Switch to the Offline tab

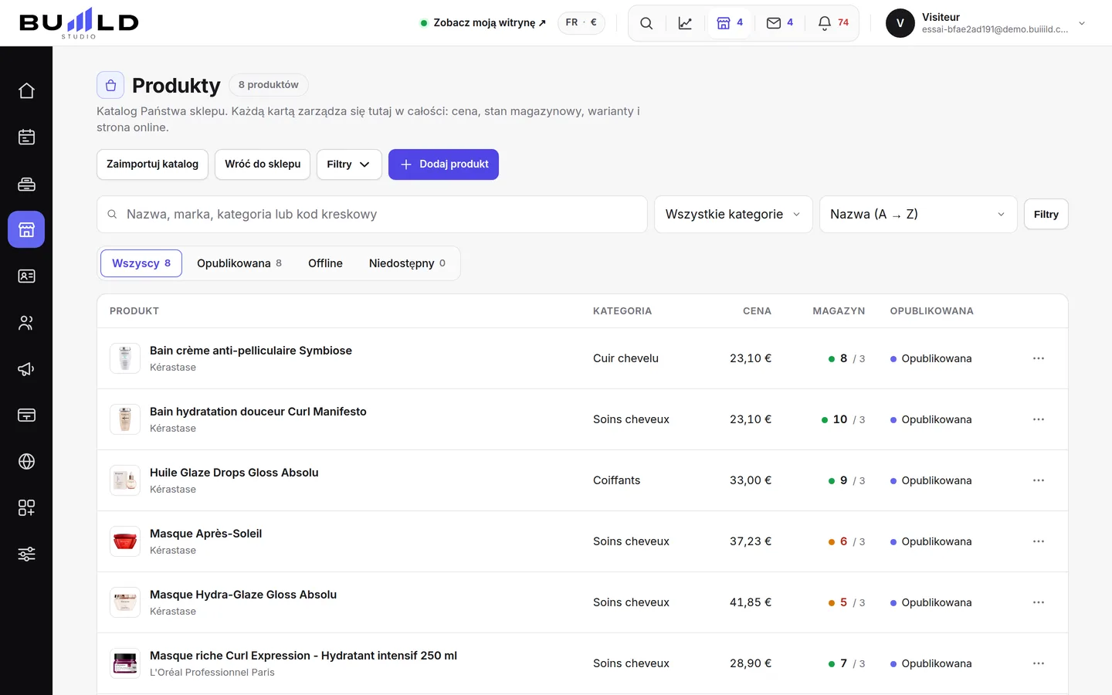[x=325, y=263]
